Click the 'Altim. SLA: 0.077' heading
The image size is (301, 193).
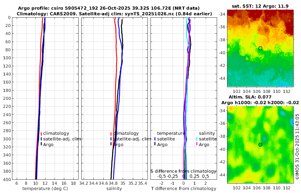click(250, 97)
